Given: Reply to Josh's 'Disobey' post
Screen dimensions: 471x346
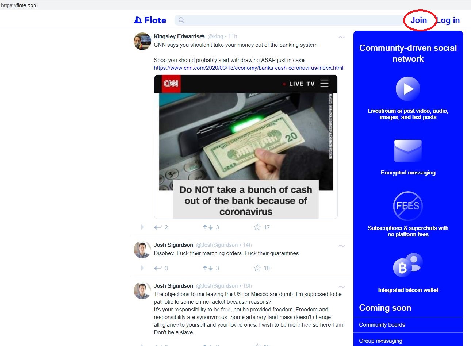Looking at the screenshot, I should pyautogui.click(x=158, y=268).
